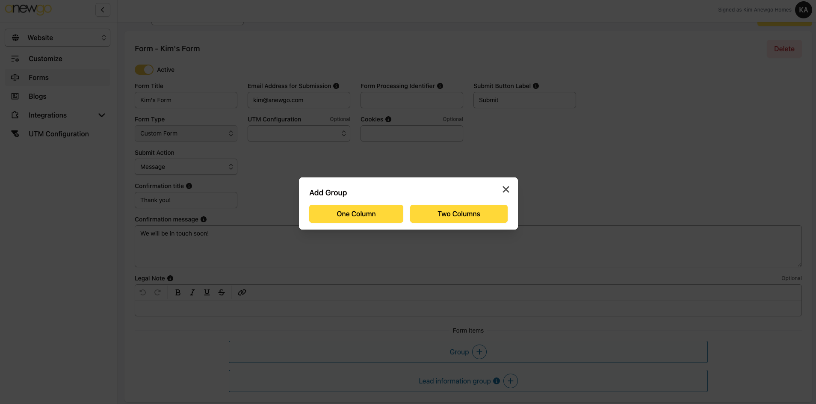This screenshot has width=816, height=404.
Task: Choose the Two Columns group layout
Action: [x=458, y=214]
